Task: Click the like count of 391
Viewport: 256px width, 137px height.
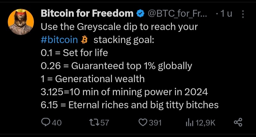Action: pos(156,123)
